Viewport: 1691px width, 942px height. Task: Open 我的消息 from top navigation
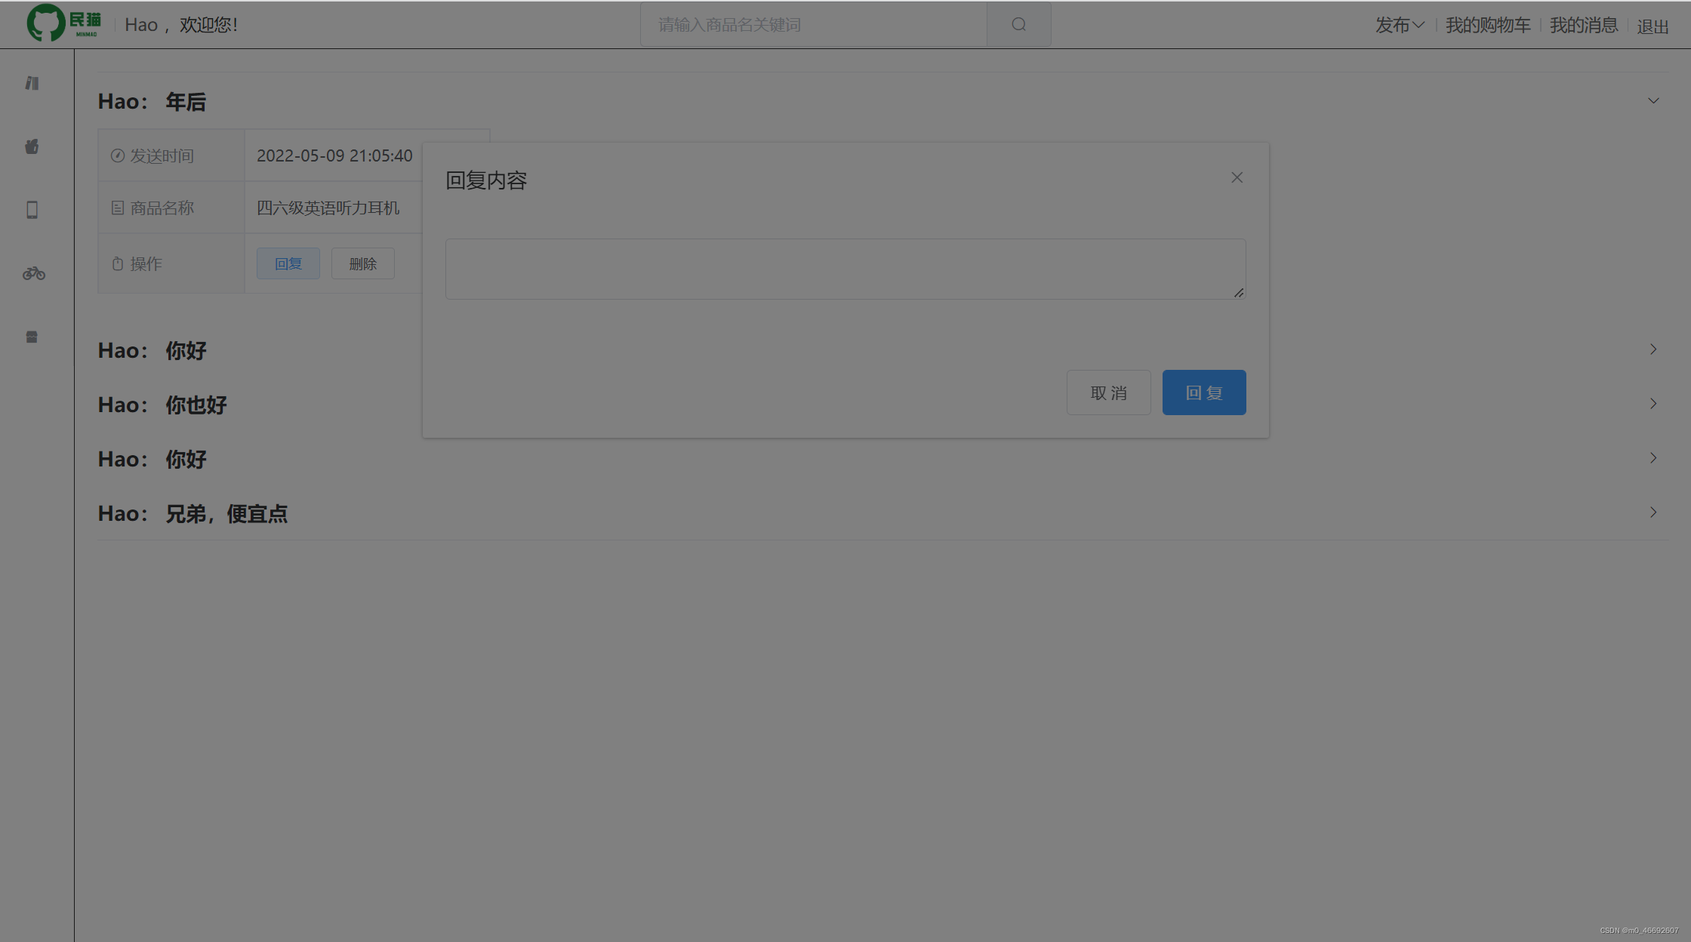(x=1583, y=25)
